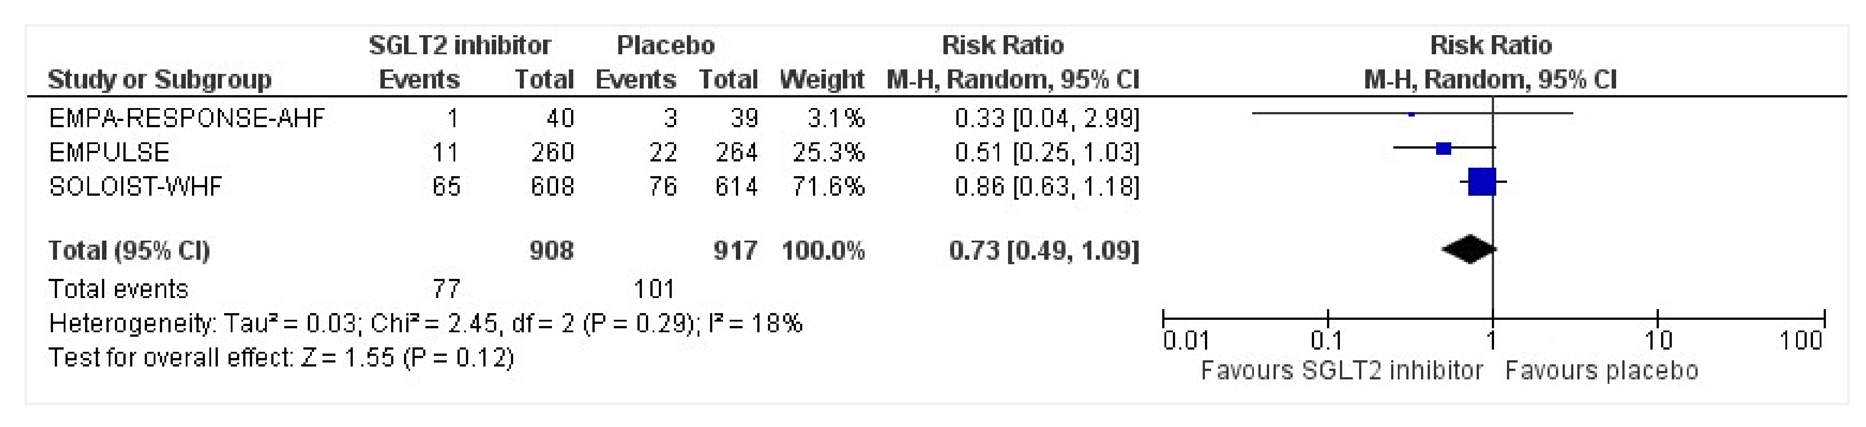Image resolution: width=1866 pixels, height=427 pixels.
Task: Select the large blue SOLOIST-WHF square
Action: pyautogui.click(x=1482, y=181)
